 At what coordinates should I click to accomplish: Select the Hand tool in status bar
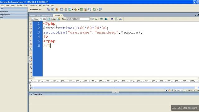pos(169,91)
